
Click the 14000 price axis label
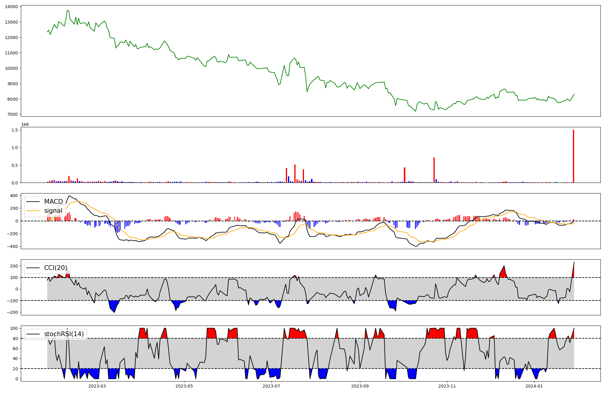[11, 7]
